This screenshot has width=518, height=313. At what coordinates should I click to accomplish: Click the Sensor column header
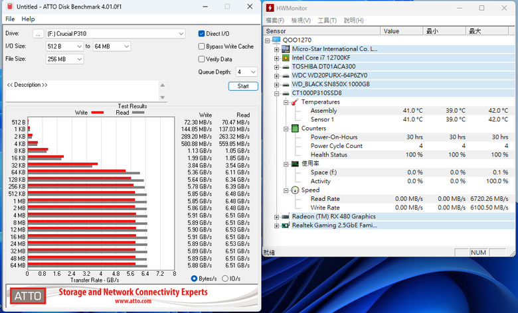[x=322, y=31]
